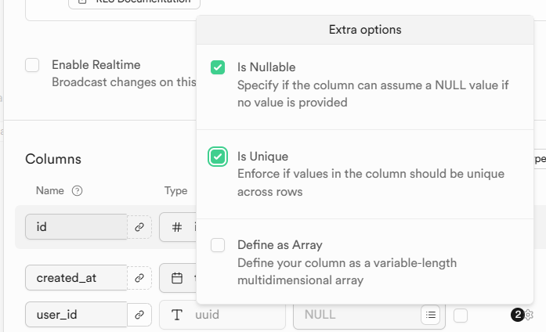The width and height of the screenshot is (546, 332).
Task: Open default value suggestions list icon
Action: click(x=430, y=315)
